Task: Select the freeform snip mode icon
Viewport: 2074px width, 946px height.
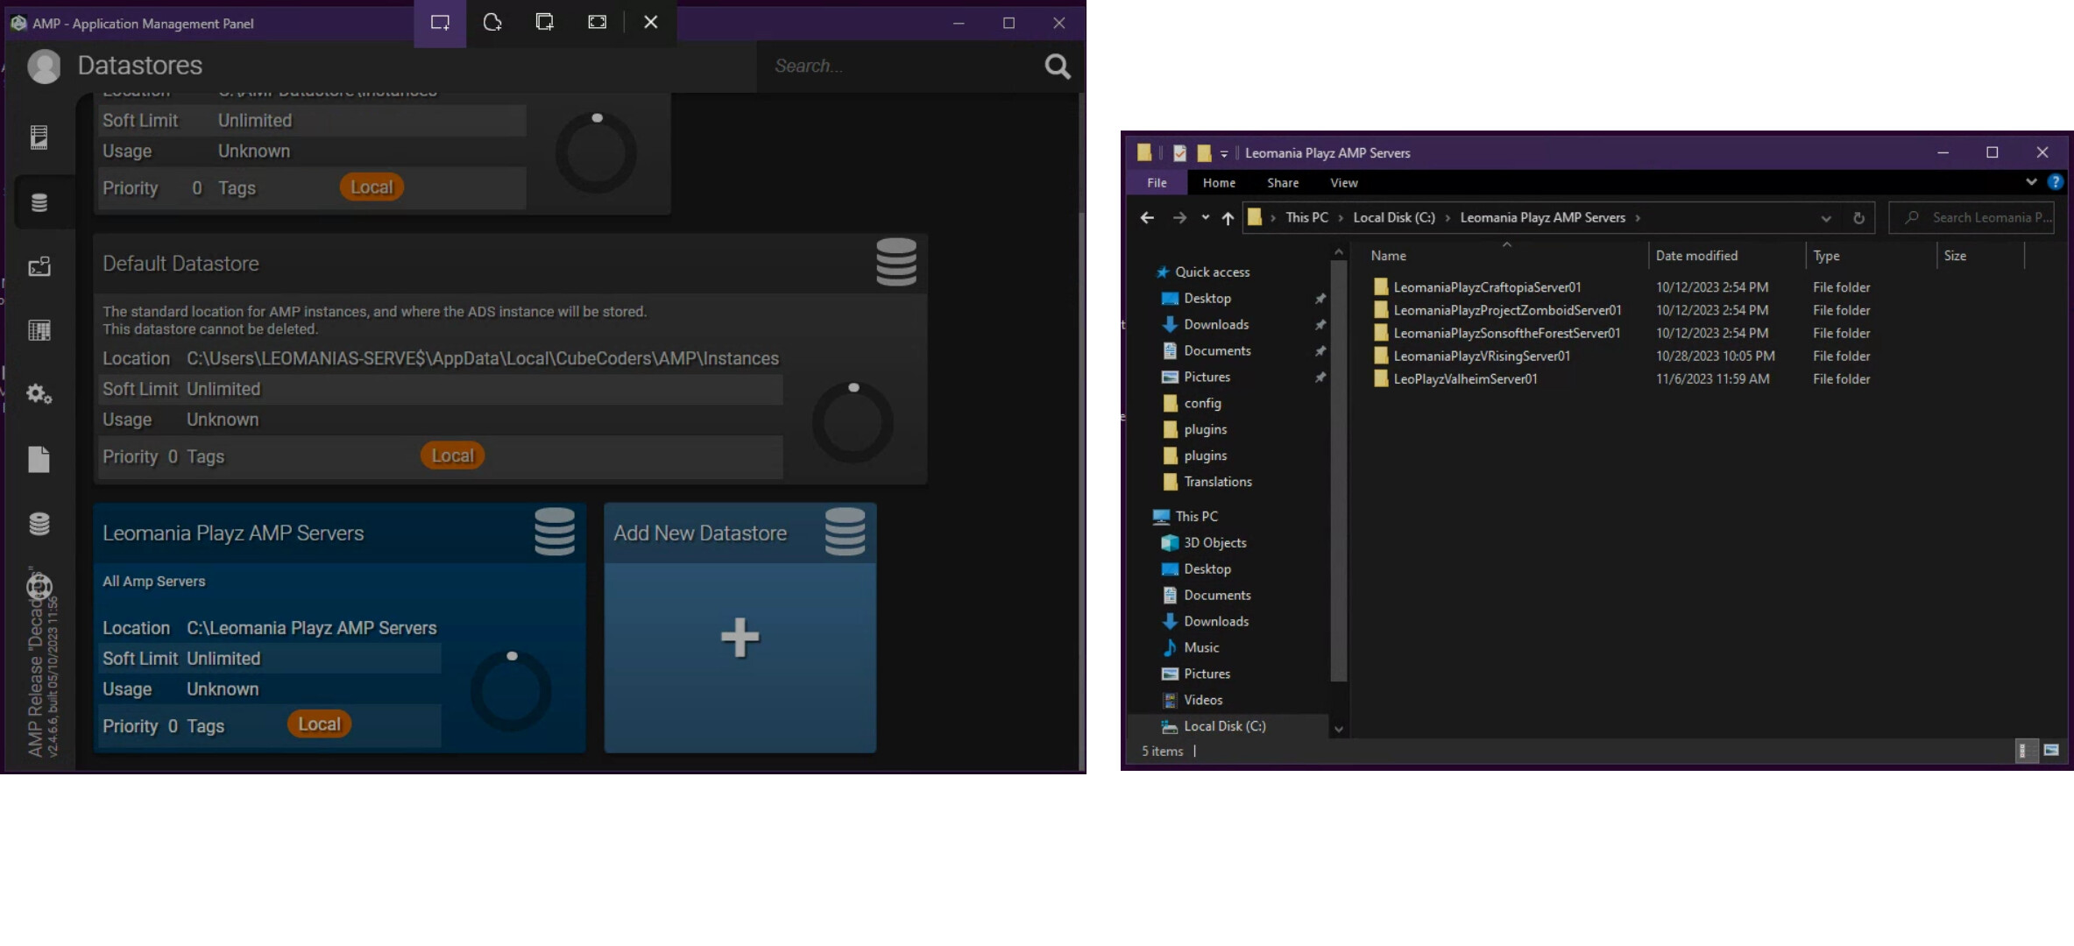Action: pyautogui.click(x=492, y=23)
